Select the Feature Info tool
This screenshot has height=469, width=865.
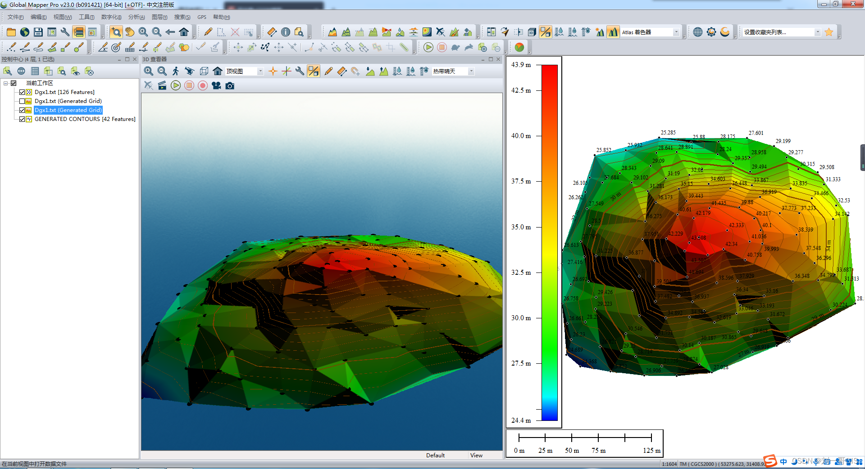click(286, 32)
